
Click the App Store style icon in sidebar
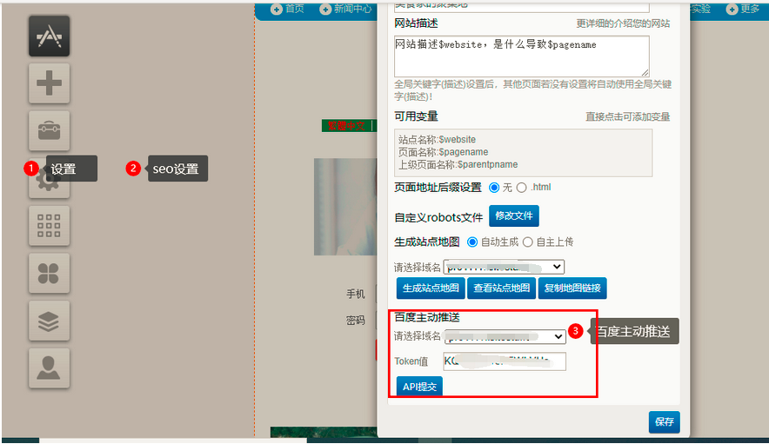coord(49,36)
